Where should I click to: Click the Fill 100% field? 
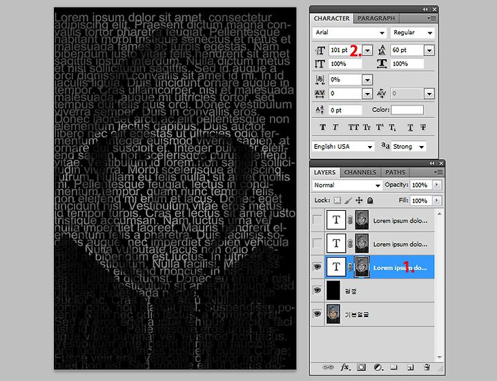421,200
